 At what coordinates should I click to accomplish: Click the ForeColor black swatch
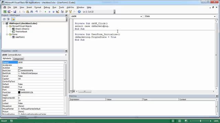[19, 93]
